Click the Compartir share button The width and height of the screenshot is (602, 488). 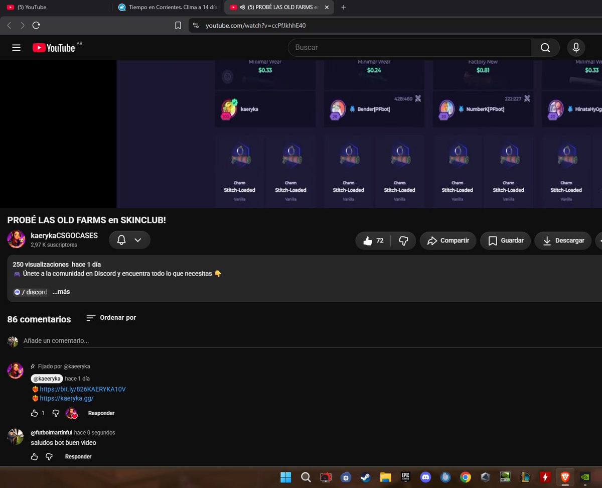448,240
